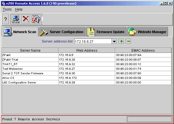The image size is (174, 124).
Task: Switch to Website Manager tab
Action: click(147, 32)
